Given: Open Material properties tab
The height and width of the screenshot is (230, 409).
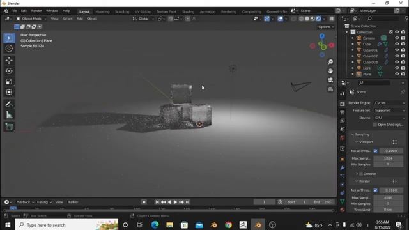Looking at the screenshot, I should click(x=343, y=210).
